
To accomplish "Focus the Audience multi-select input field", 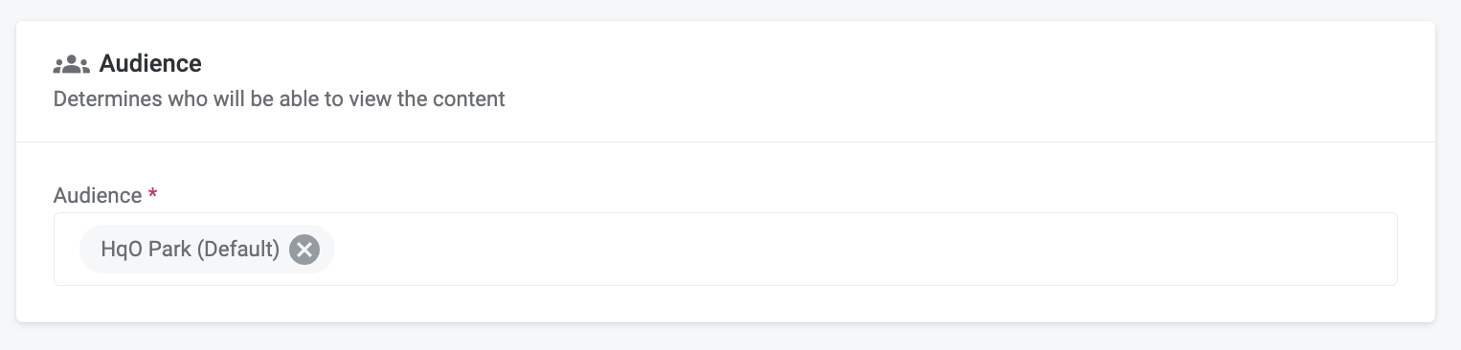I will 725,249.
